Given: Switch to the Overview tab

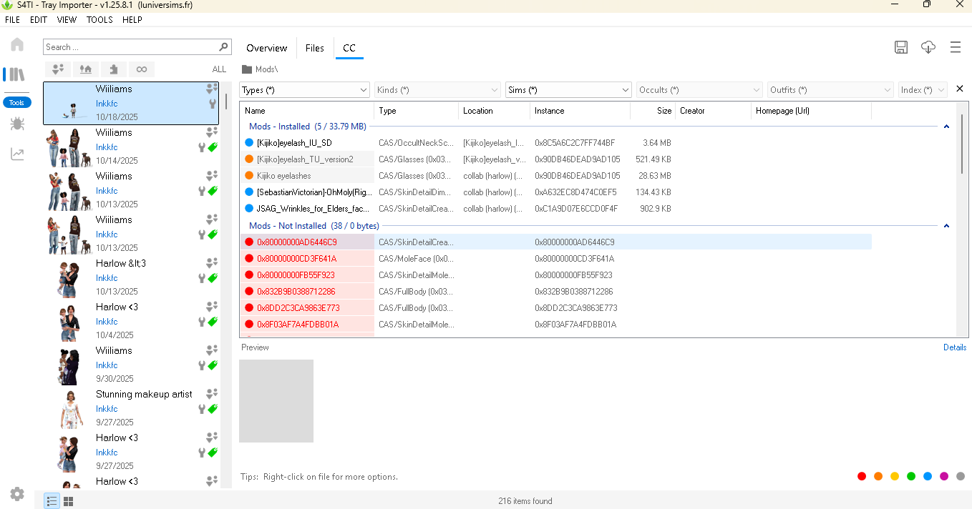Looking at the screenshot, I should [x=266, y=48].
